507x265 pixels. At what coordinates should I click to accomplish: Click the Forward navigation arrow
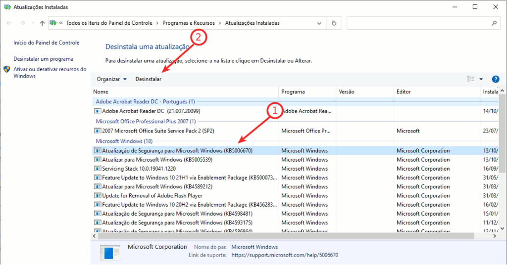click(x=22, y=23)
